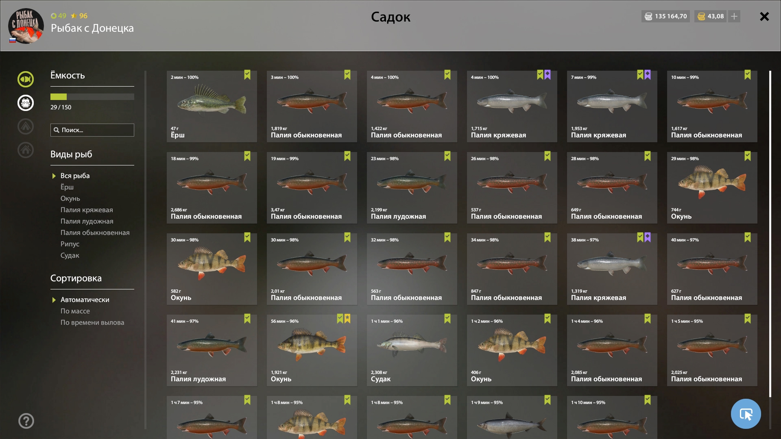Image resolution: width=781 pixels, height=439 pixels.
Task: Sort fish По массе
Action: pos(75,311)
